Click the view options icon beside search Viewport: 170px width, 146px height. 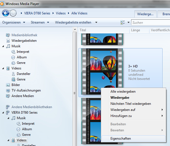click(x=123, y=22)
